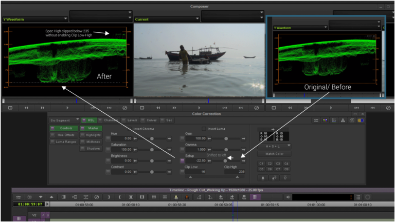Toggle the Brightness enable button

[108, 160]
